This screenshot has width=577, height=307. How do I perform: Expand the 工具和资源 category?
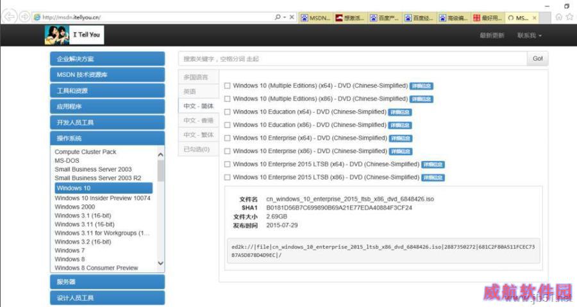[x=108, y=90]
